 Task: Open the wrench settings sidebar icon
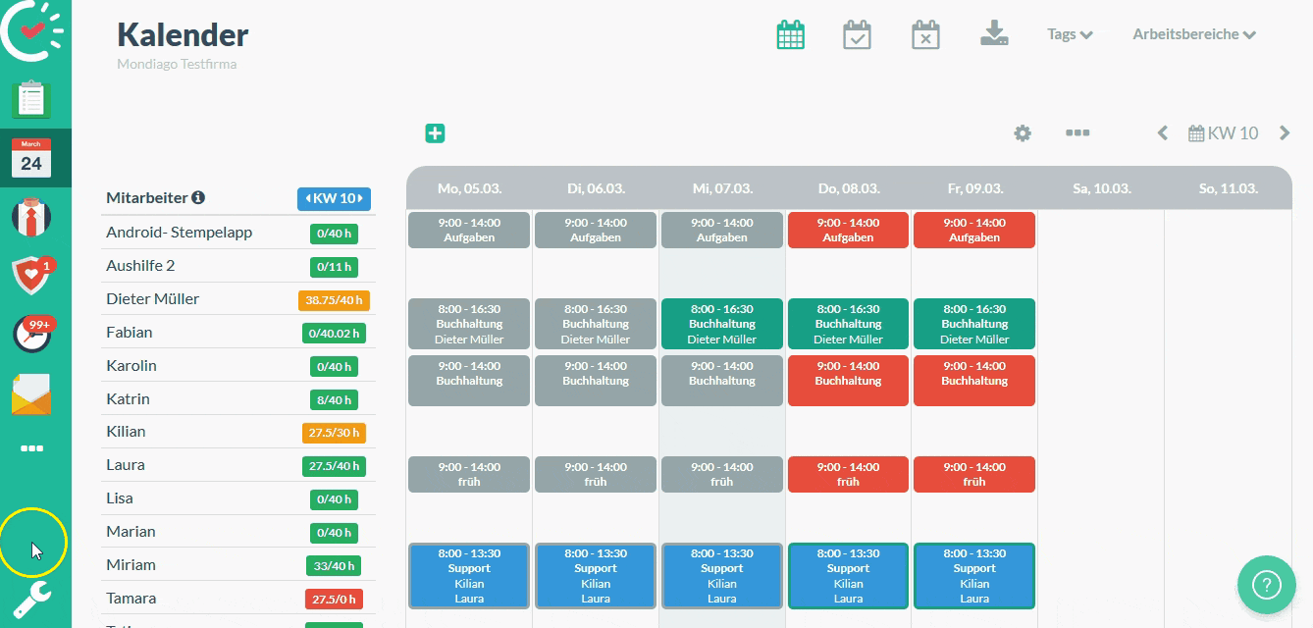click(31, 599)
